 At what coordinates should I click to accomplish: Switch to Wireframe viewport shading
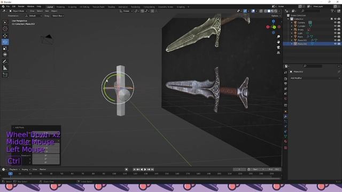[266, 11]
